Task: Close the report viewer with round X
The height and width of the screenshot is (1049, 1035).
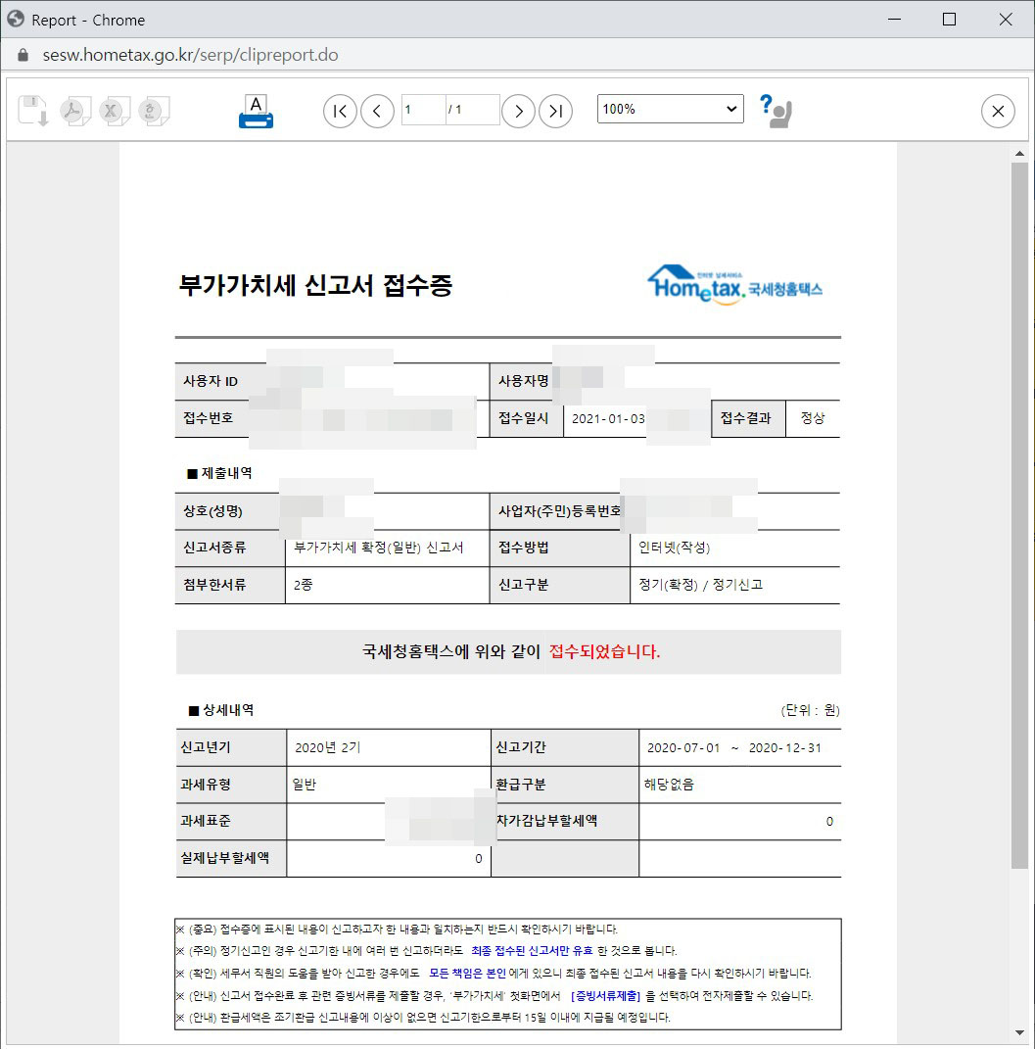Action: tap(998, 111)
